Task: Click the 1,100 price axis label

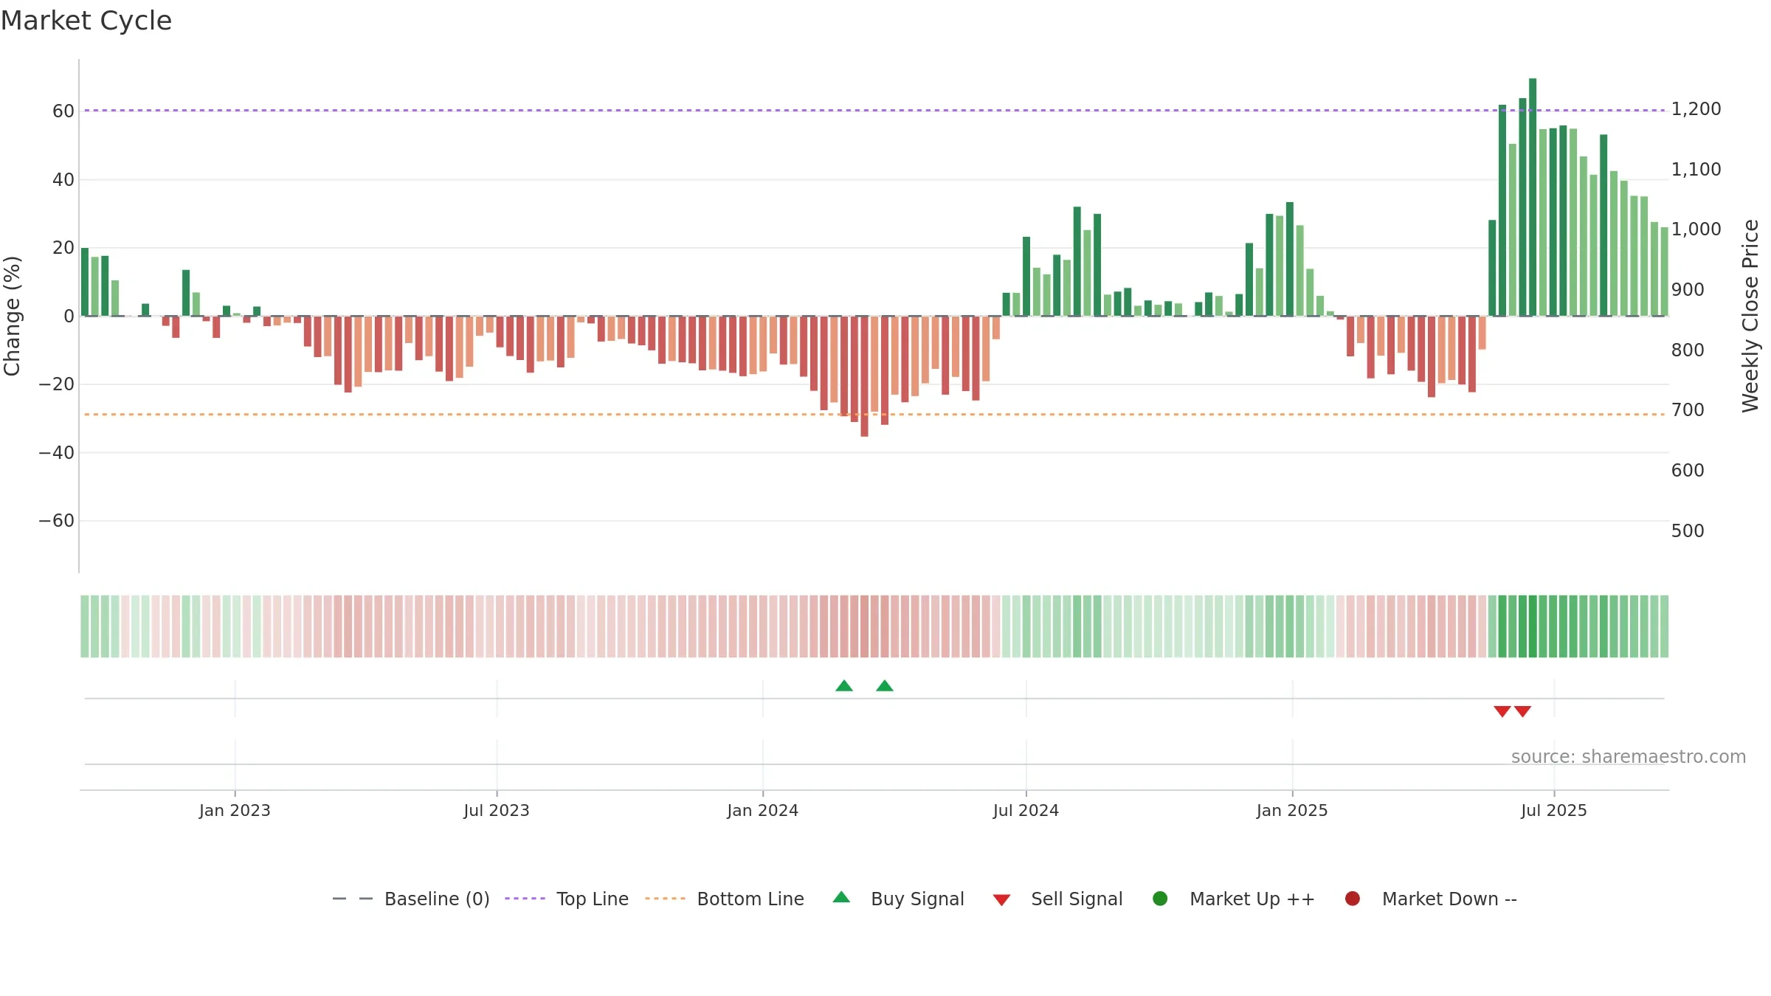Action: (1696, 170)
